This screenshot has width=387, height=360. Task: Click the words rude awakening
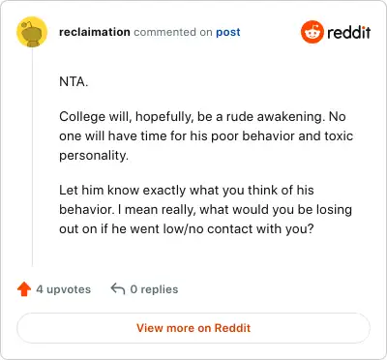[x=276, y=117]
